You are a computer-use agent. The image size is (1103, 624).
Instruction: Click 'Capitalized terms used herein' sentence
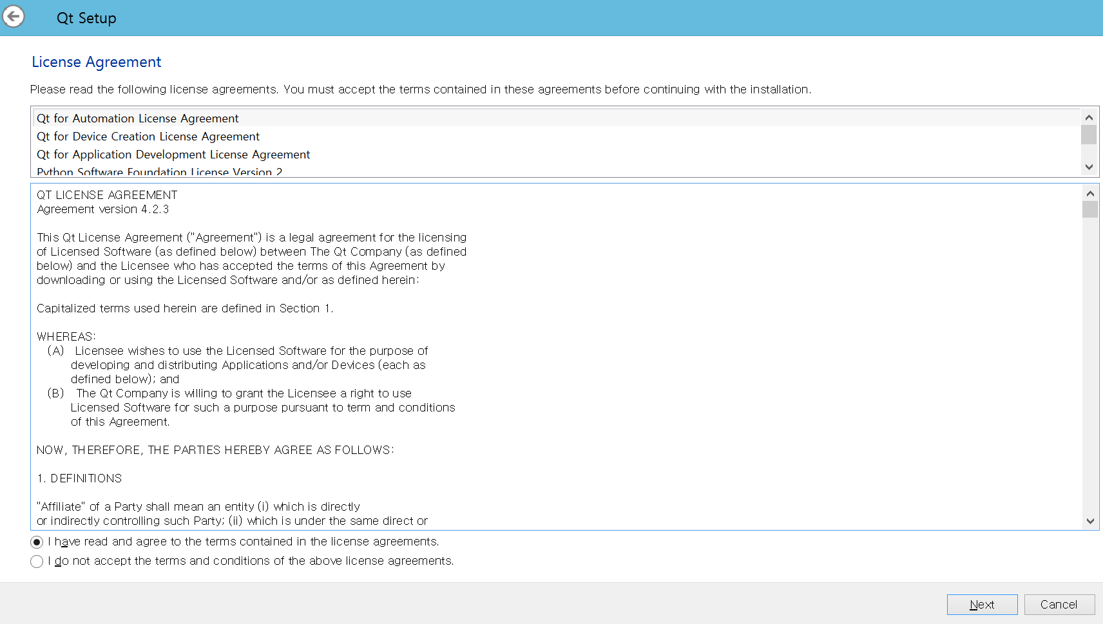point(185,308)
